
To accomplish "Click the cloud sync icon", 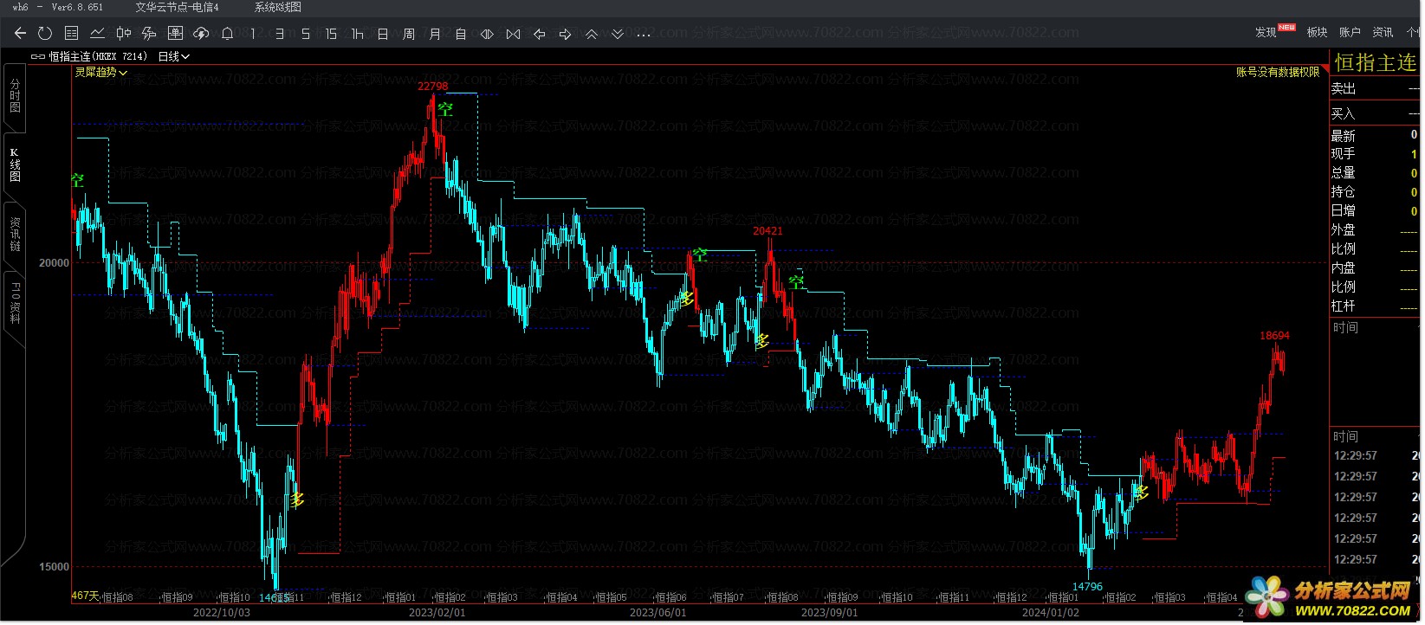I will tap(201, 34).
